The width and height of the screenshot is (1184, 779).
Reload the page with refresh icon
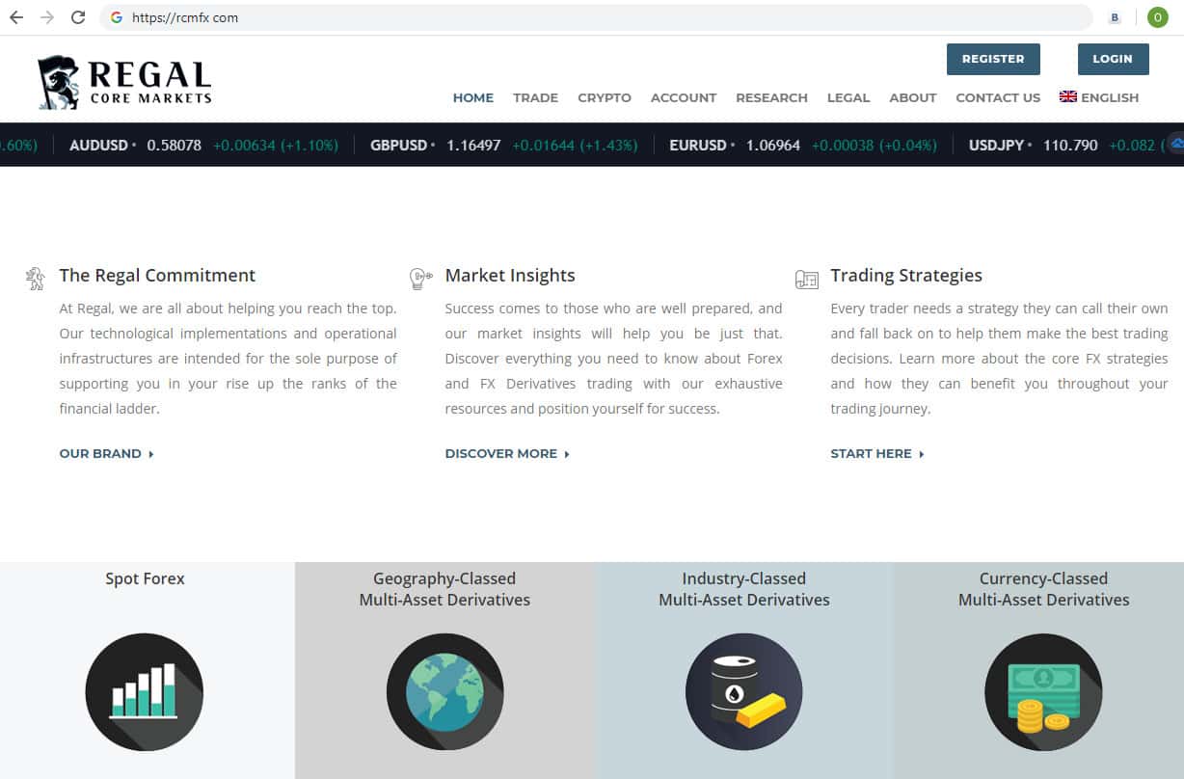(78, 17)
